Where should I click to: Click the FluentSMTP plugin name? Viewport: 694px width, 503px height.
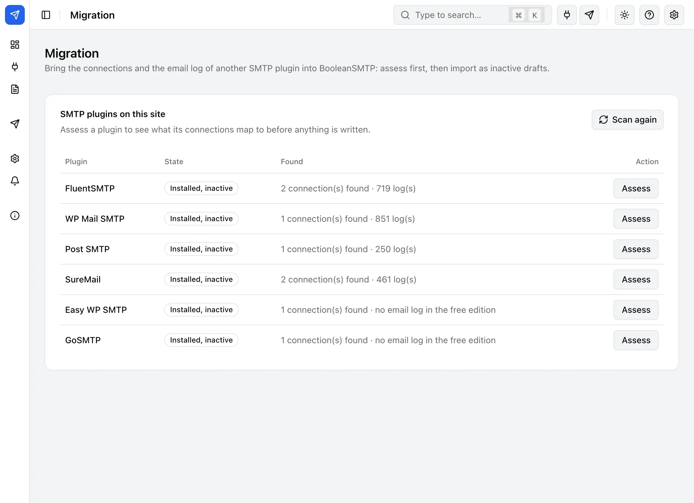point(90,188)
